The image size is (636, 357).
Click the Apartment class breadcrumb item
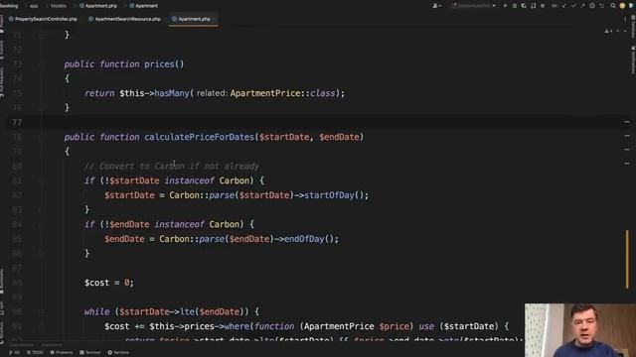pyautogui.click(x=143, y=6)
